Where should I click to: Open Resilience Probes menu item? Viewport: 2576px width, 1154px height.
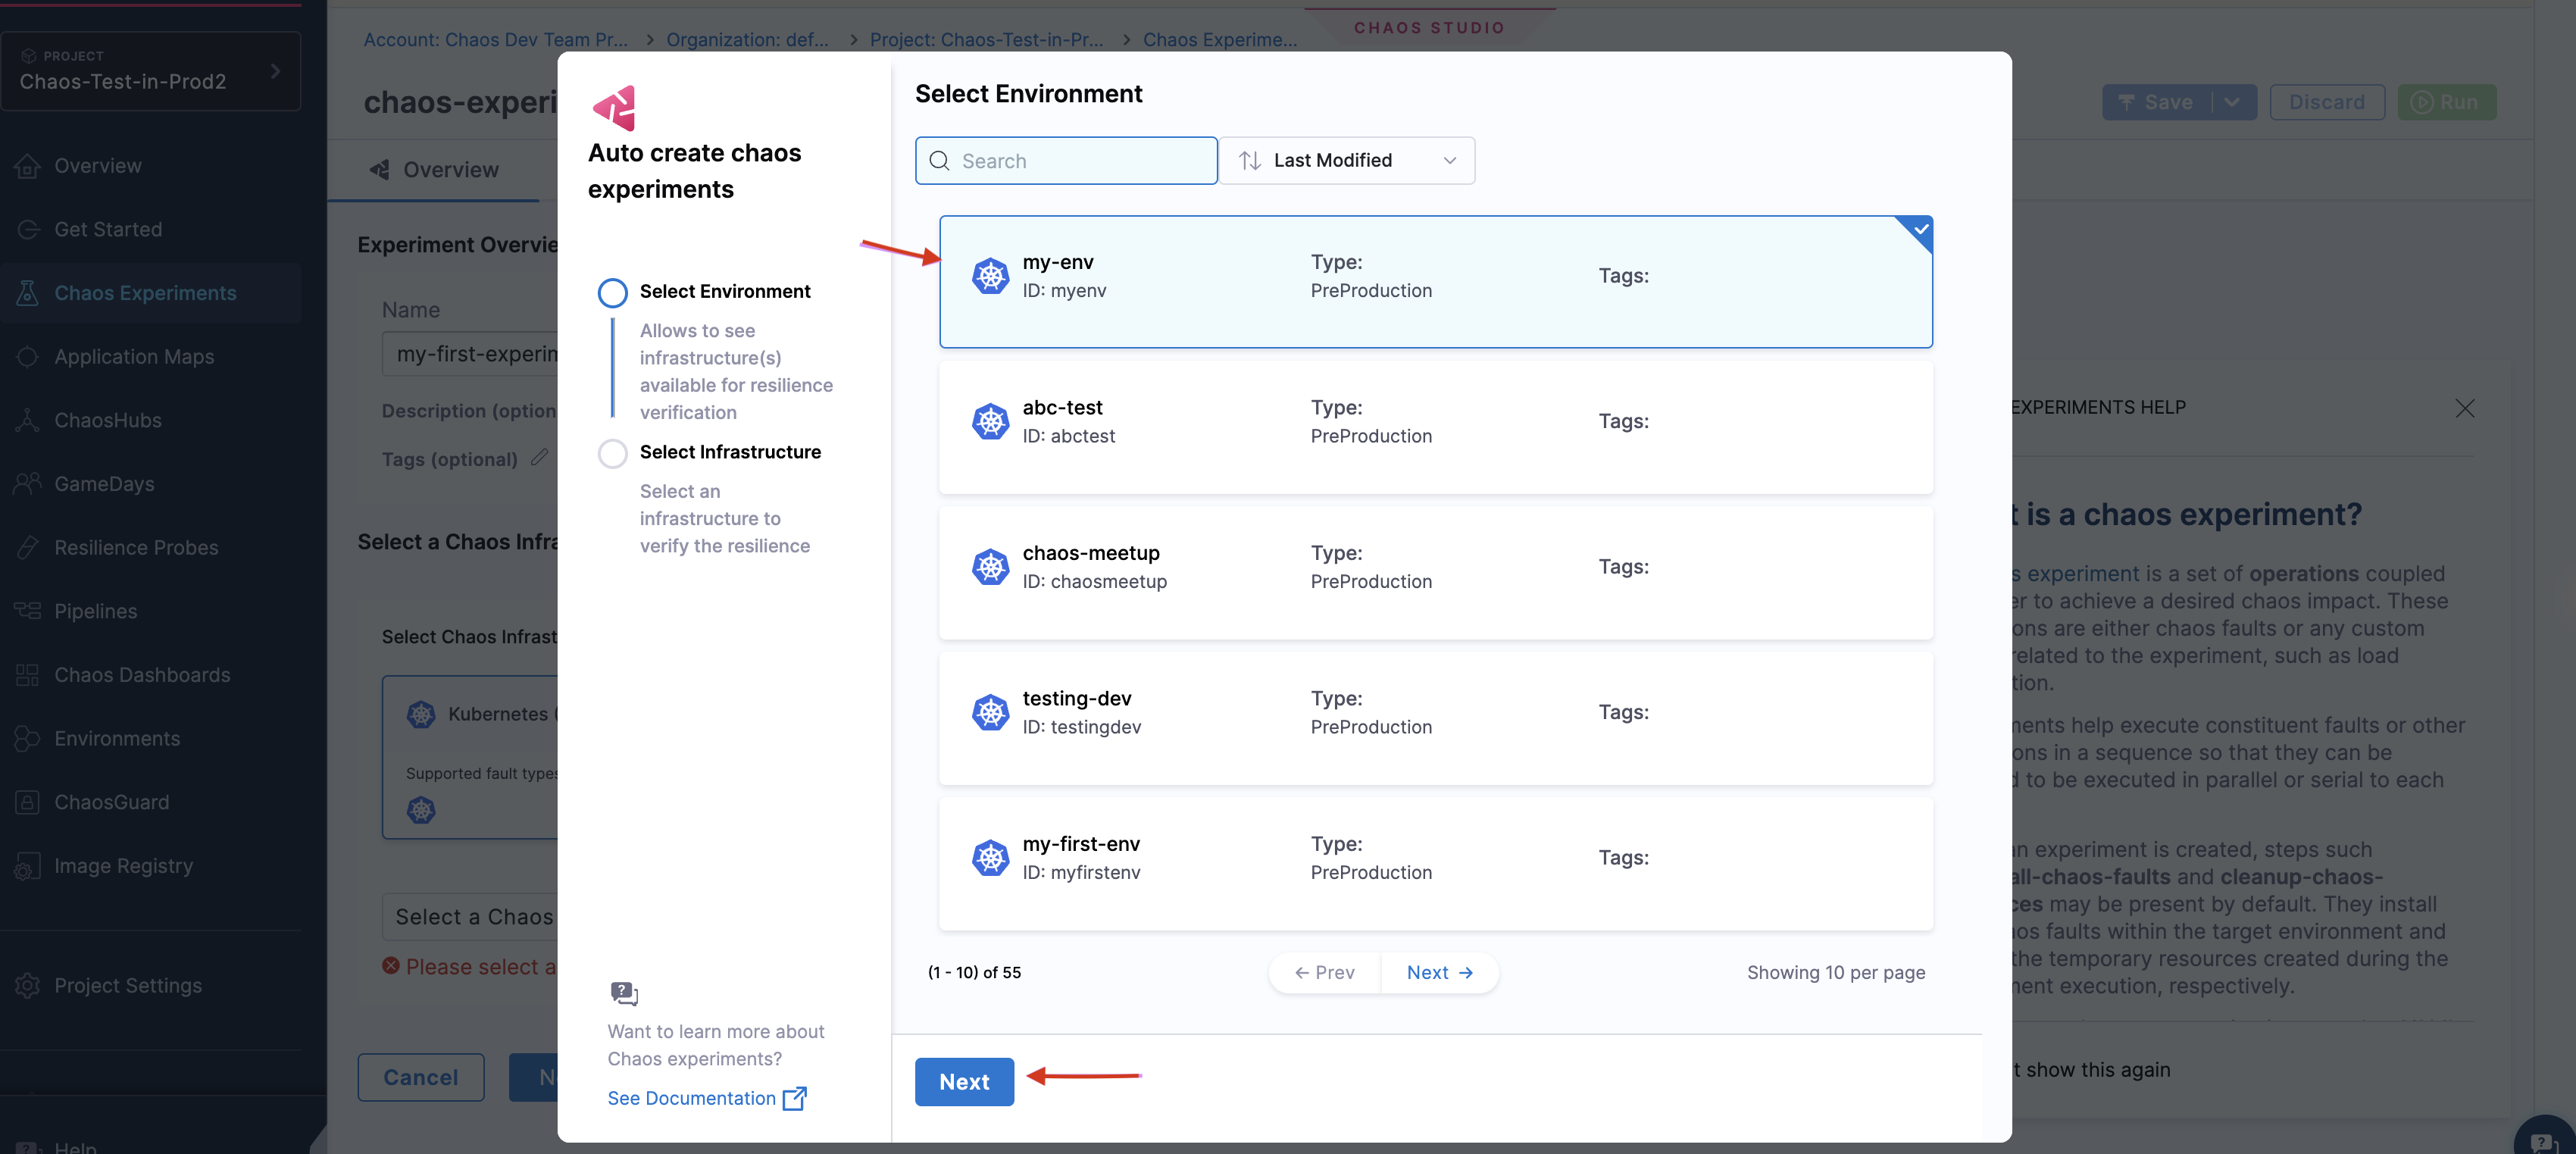(136, 548)
